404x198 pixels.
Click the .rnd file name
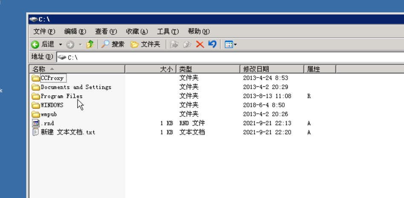coord(47,123)
